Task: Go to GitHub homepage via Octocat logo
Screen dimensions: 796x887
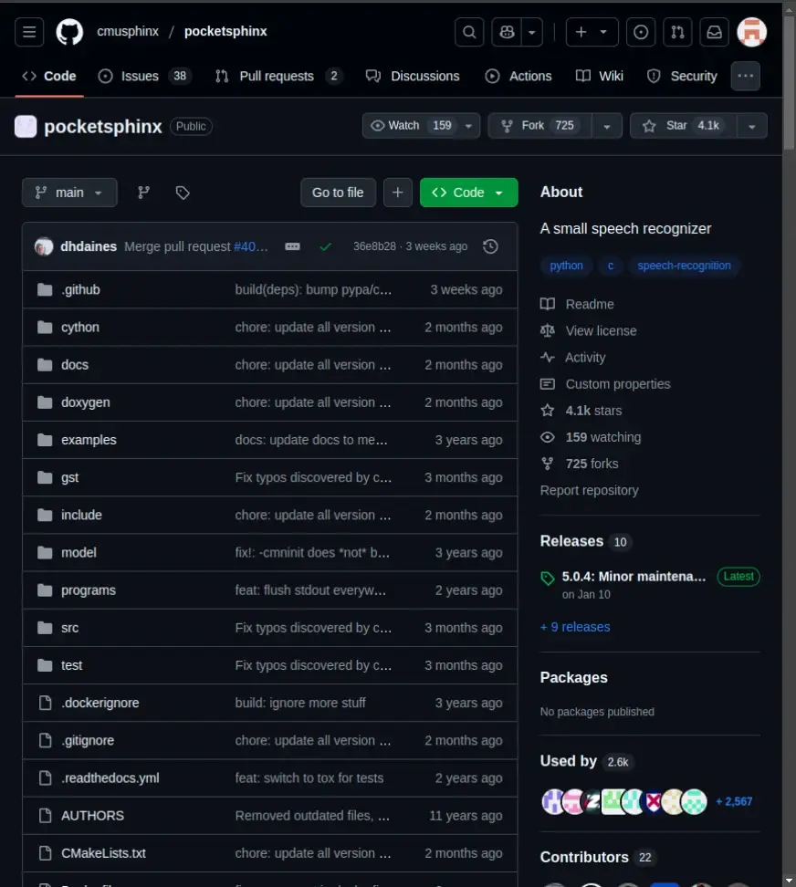Action: point(69,32)
